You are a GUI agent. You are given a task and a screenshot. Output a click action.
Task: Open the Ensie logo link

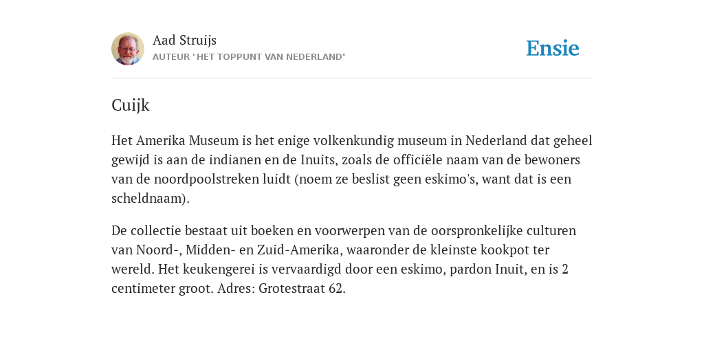(553, 48)
